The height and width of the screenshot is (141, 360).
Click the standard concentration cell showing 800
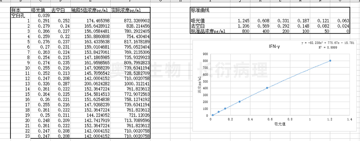tap(240, 31)
